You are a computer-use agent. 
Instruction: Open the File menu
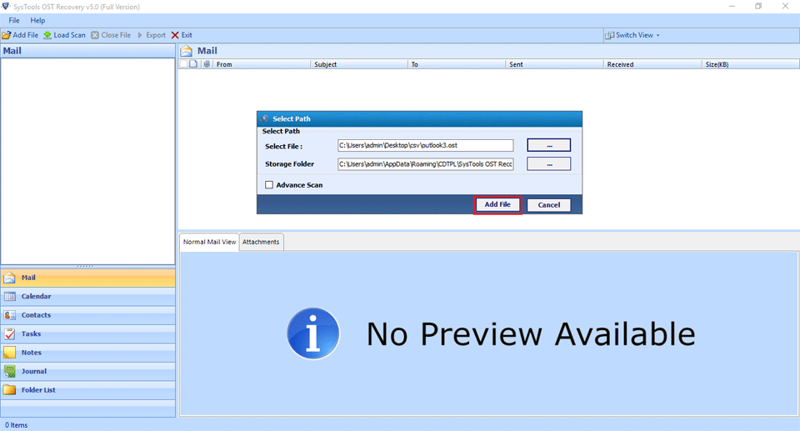click(14, 20)
